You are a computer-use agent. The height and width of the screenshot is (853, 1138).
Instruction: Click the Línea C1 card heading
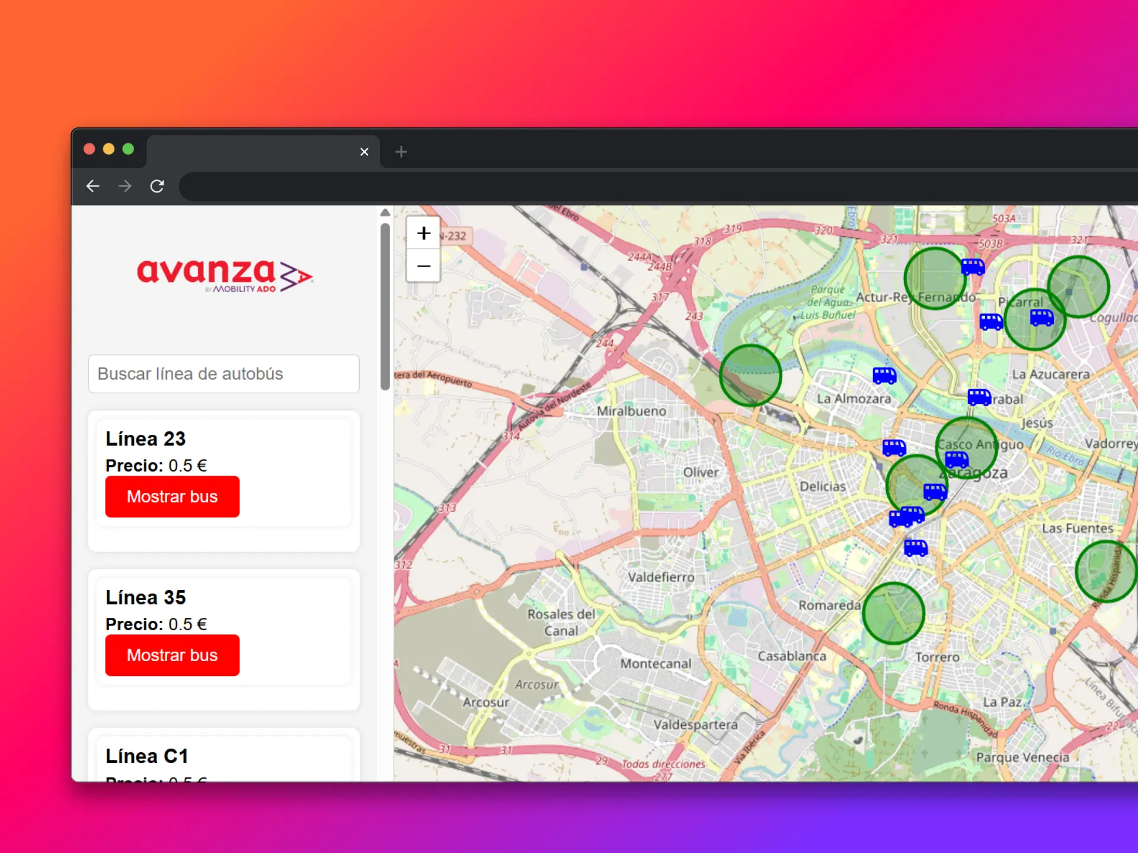coord(147,756)
